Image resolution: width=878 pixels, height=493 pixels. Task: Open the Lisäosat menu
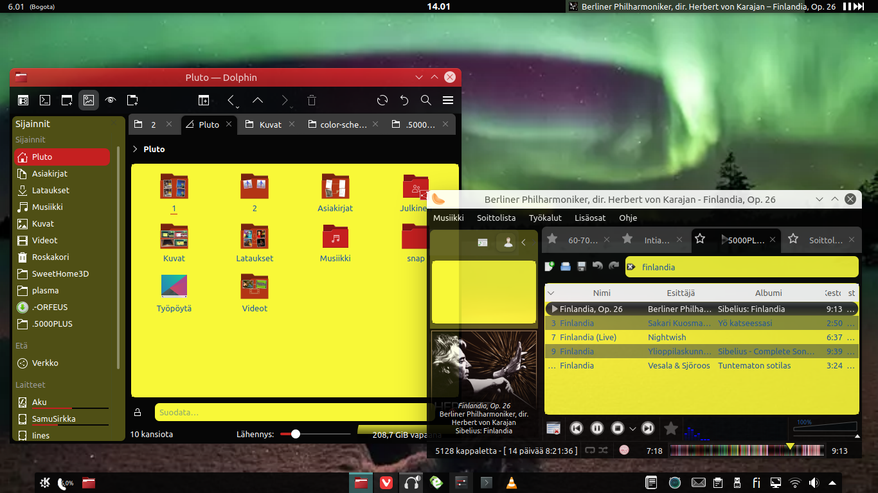pyautogui.click(x=590, y=218)
